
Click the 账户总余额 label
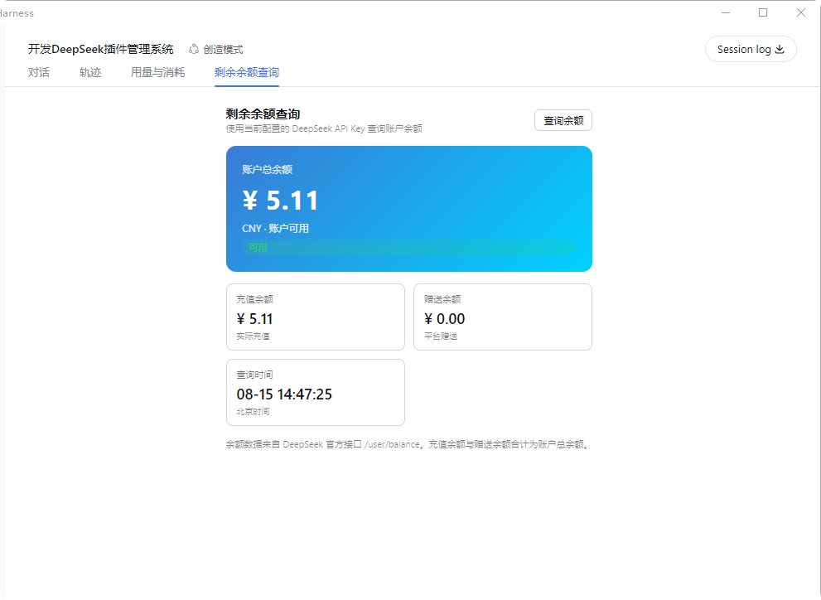click(x=267, y=170)
